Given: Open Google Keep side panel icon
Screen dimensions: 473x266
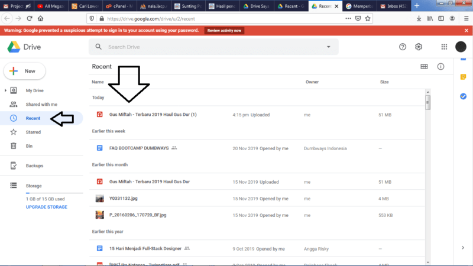Looking at the screenshot, I should (463, 77).
